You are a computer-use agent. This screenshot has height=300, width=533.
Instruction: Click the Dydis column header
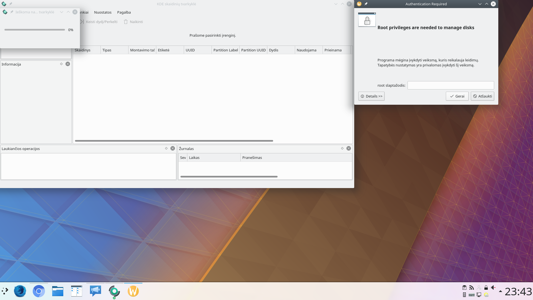point(281,50)
